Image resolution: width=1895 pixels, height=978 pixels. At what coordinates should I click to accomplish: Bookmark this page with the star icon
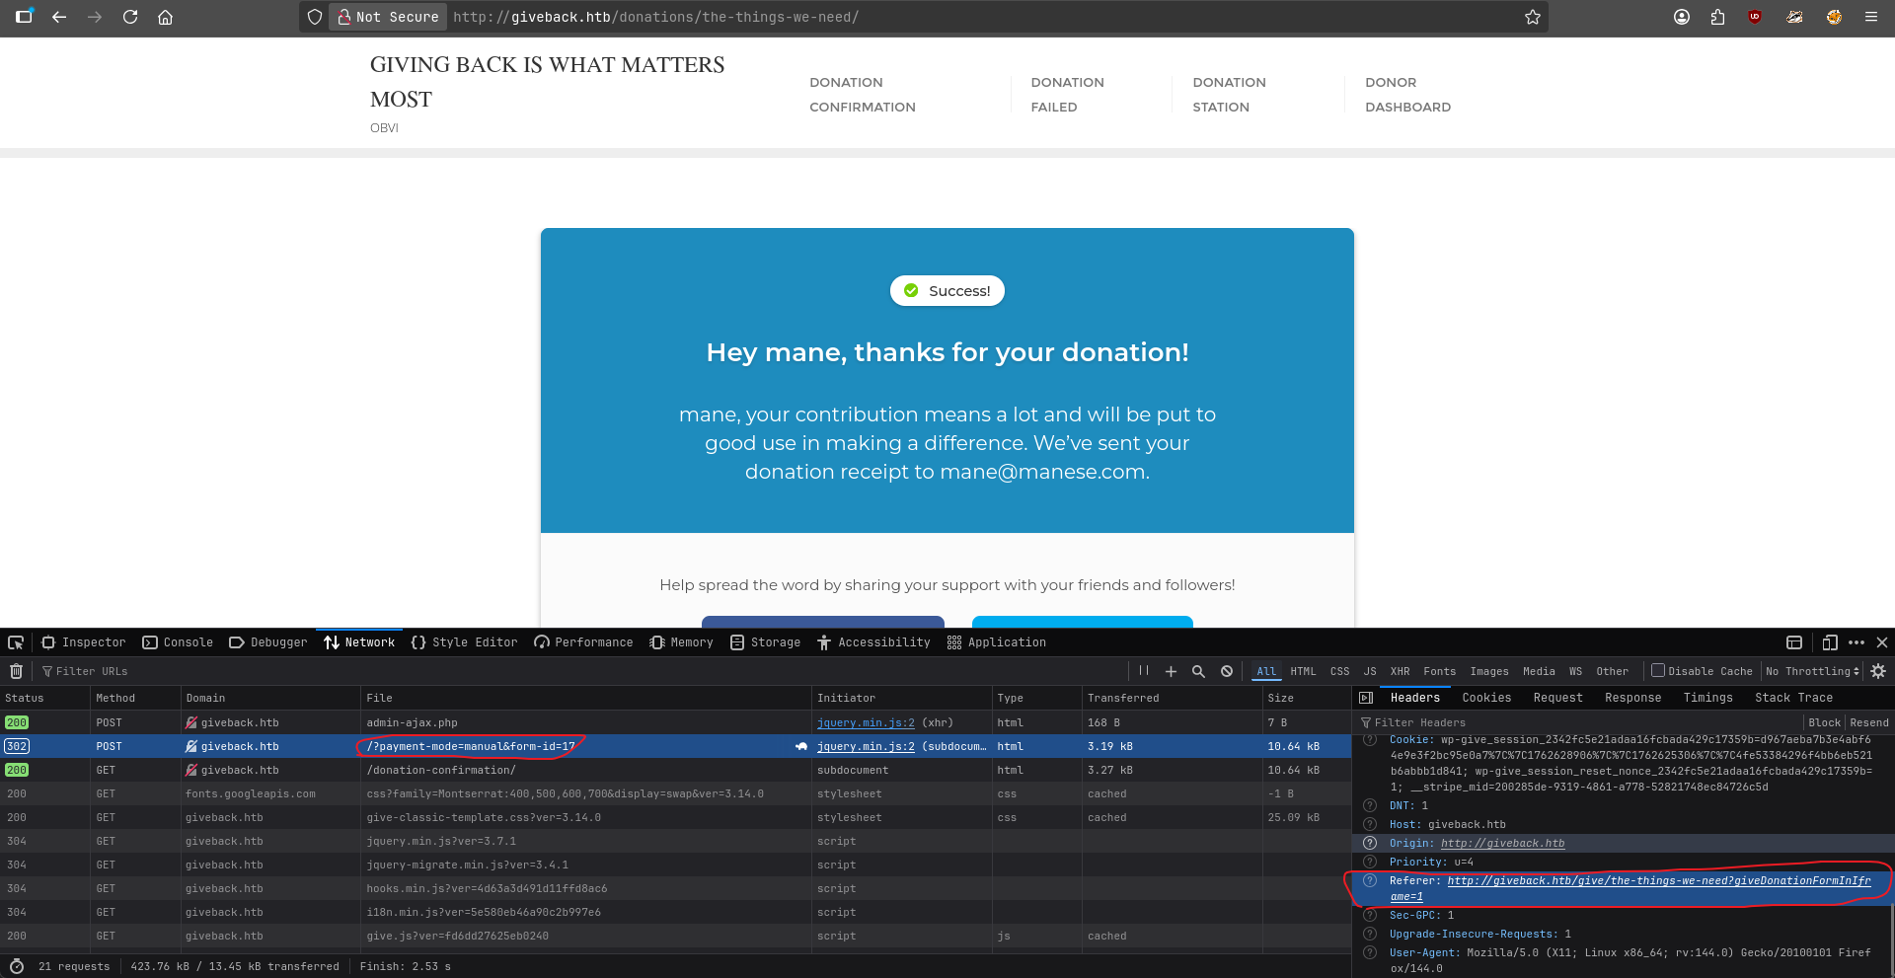point(1532,17)
